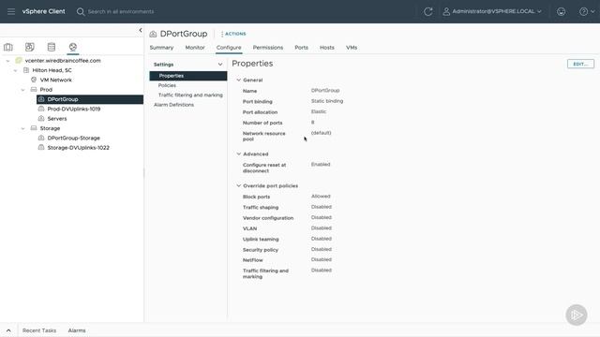Open the Monitor tab
Image resolution: width=600 pixels, height=337 pixels.
195,48
